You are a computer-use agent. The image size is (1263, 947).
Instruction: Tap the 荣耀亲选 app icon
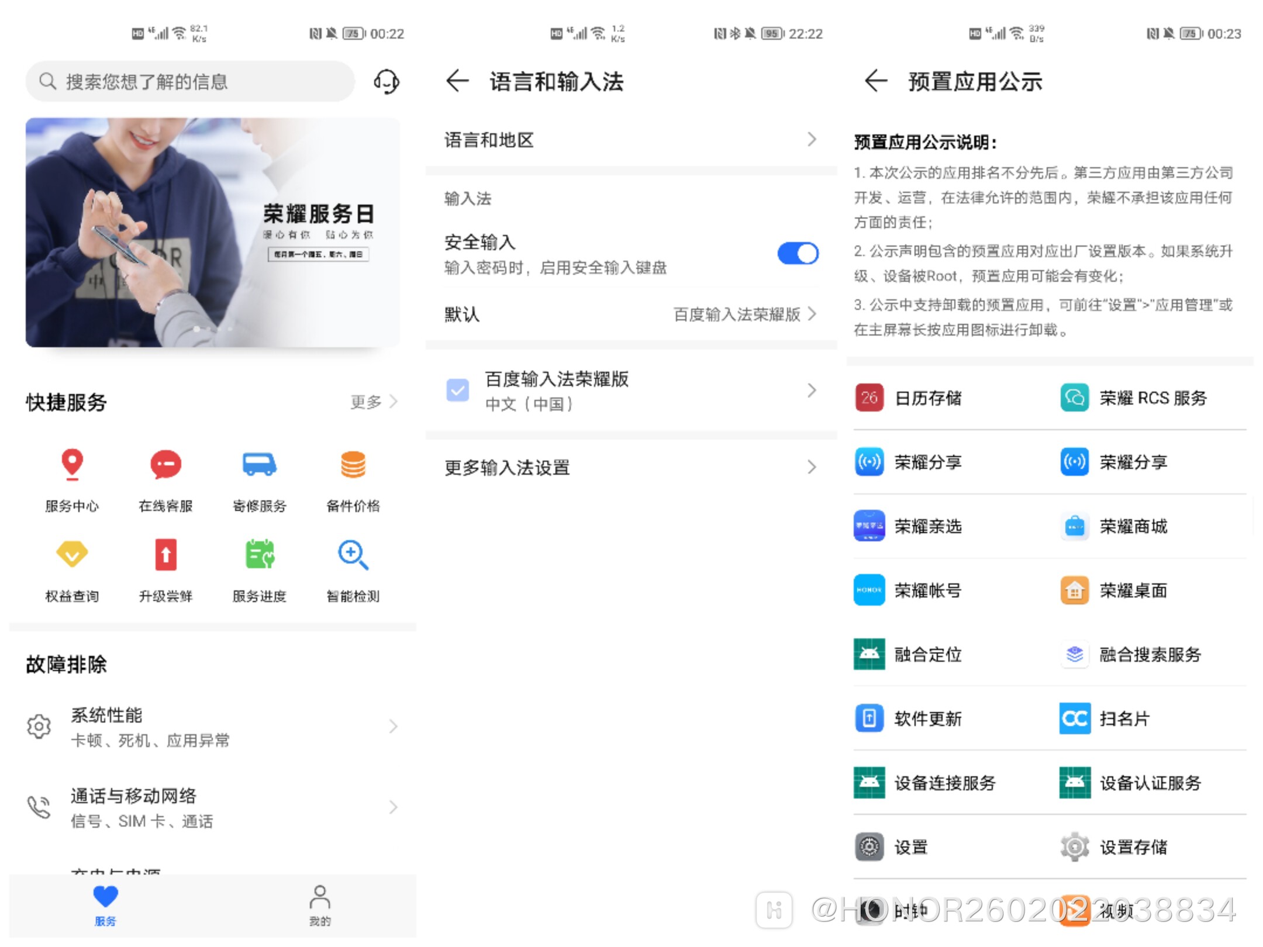click(869, 526)
